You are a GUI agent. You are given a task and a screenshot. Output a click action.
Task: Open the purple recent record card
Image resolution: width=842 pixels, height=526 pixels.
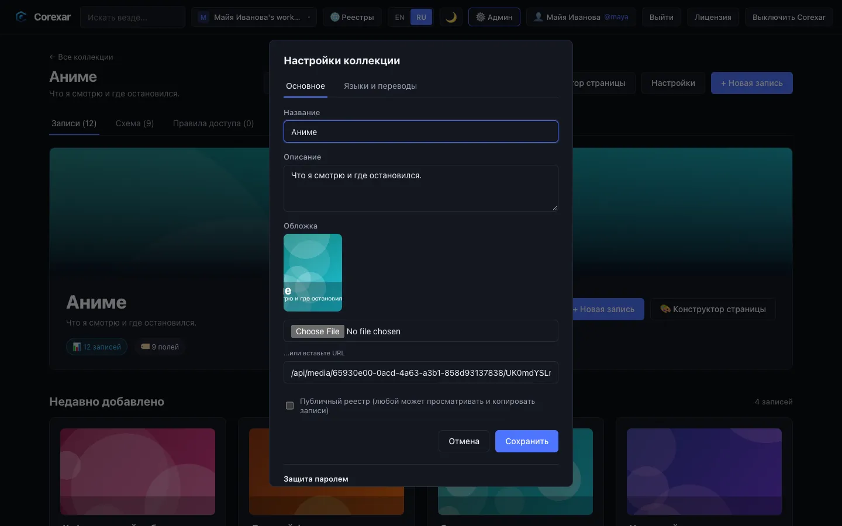tap(704, 472)
